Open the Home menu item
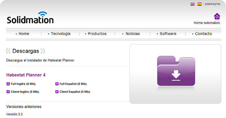This screenshot has width=226, height=118. pyautogui.click(x=24, y=34)
